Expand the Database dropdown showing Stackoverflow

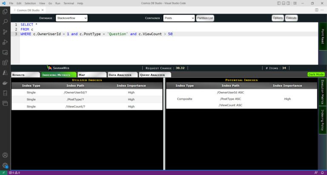coord(71,18)
